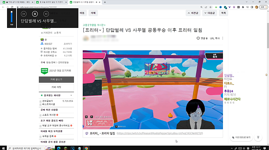Go to next post with 다음글
The height and width of the screenshot is (150, 269).
pyautogui.click(x=209, y=13)
